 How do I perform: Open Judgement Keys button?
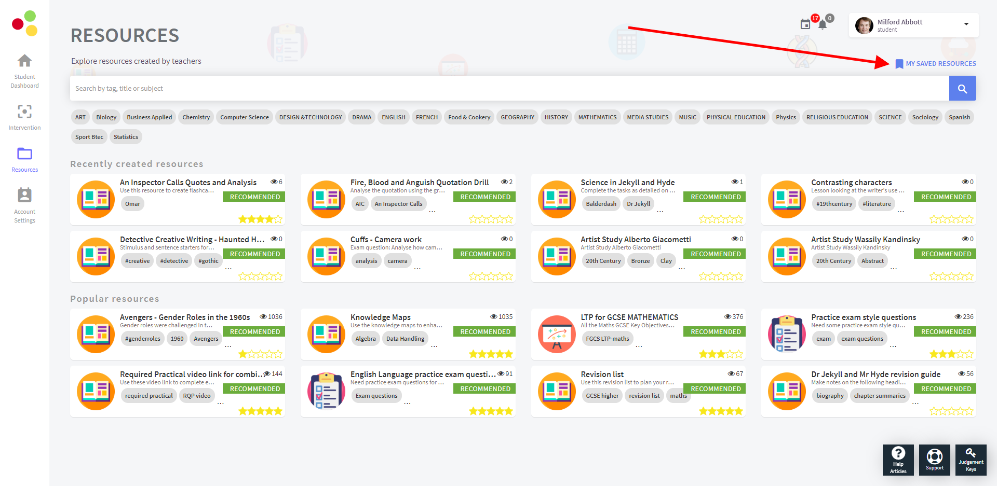coord(971,460)
